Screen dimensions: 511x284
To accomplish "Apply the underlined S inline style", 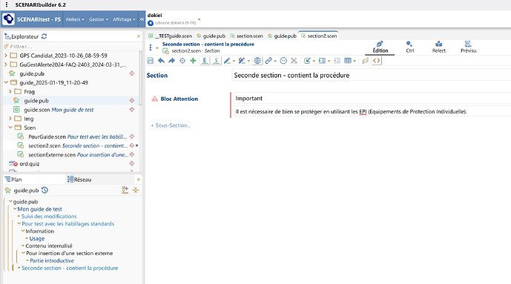I will tap(216, 61).
